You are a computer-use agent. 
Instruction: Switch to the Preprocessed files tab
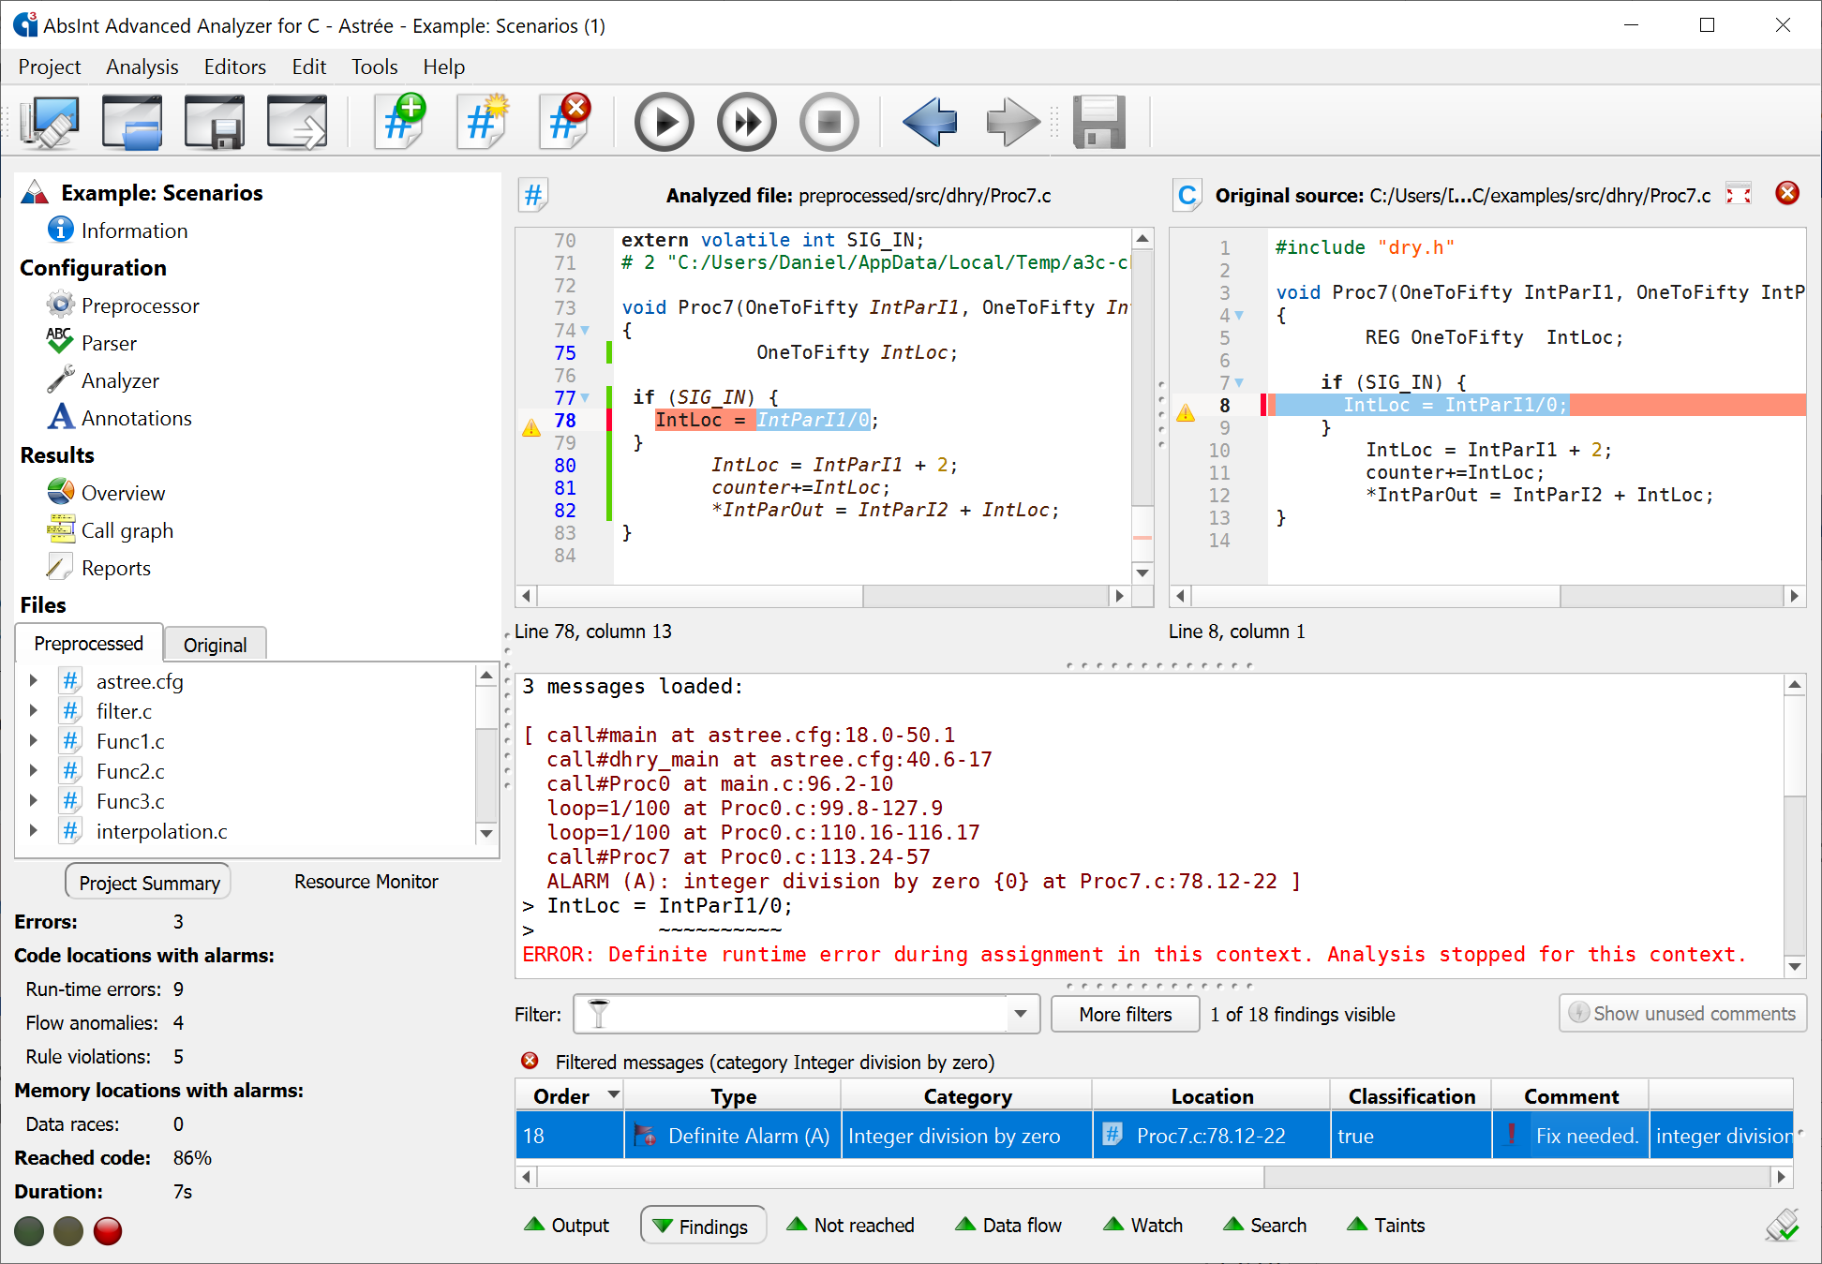click(x=88, y=644)
